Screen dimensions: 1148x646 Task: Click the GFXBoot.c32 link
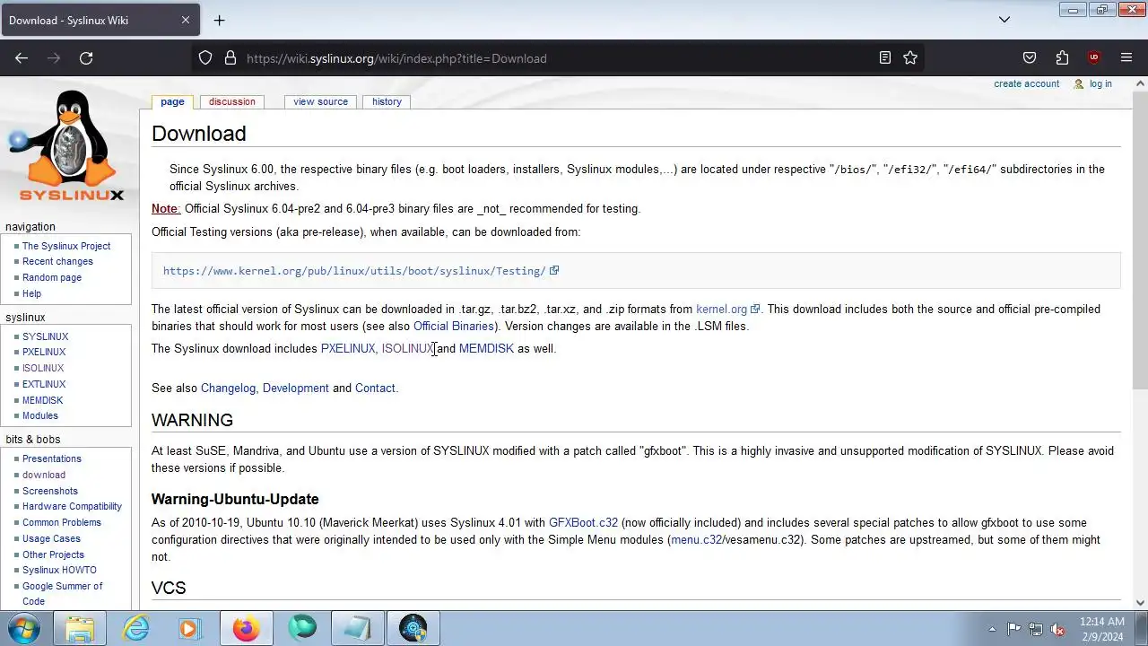[x=583, y=522]
